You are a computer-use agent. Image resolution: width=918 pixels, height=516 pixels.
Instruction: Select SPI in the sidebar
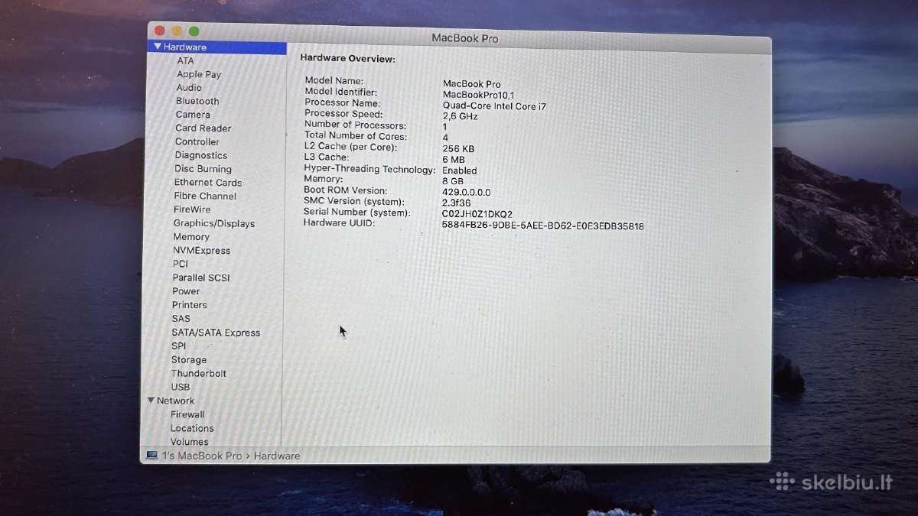tap(179, 346)
